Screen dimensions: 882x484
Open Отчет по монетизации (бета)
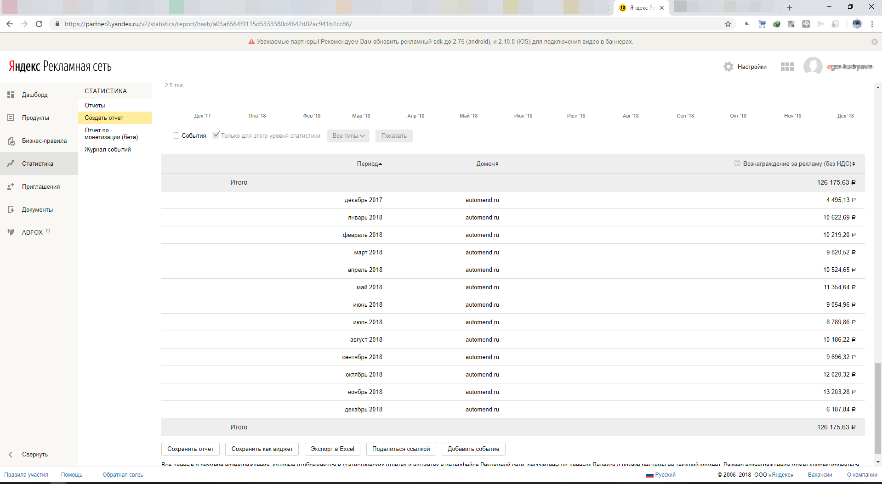111,134
